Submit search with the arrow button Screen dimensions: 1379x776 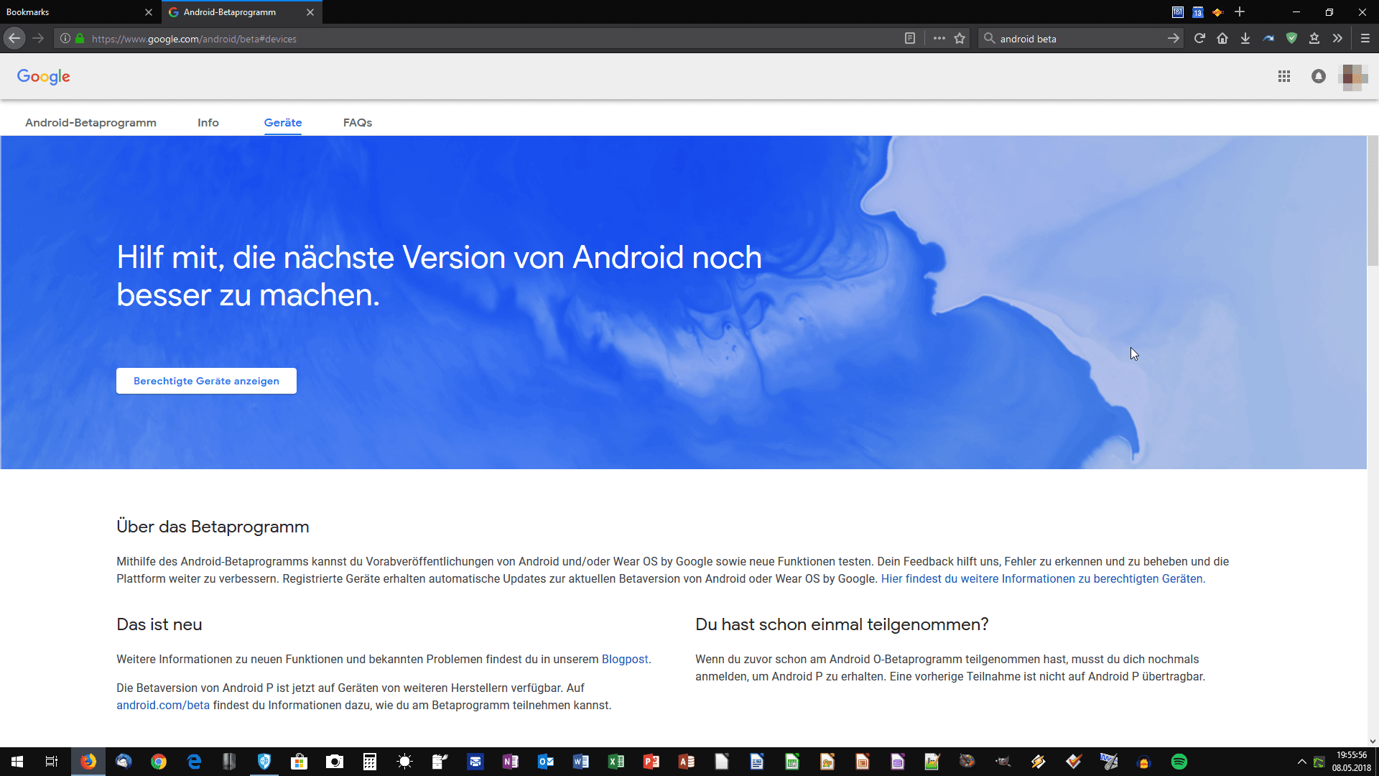1173,39
